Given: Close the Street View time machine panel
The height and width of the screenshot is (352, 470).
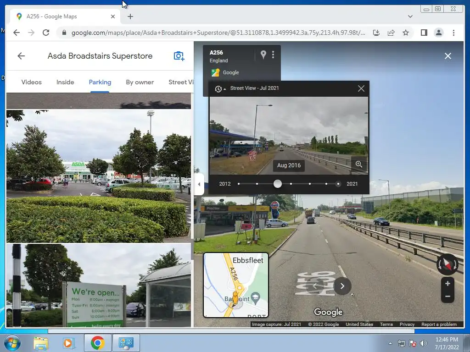Looking at the screenshot, I should pos(361,88).
